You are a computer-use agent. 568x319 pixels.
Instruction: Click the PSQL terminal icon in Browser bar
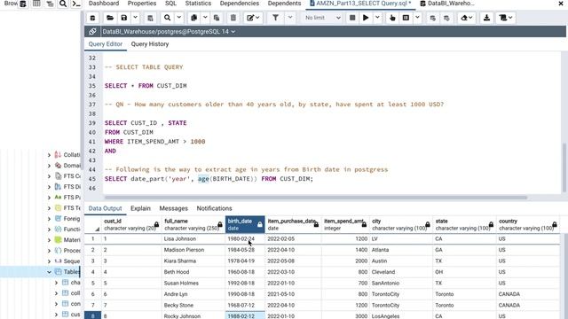coord(76,4)
